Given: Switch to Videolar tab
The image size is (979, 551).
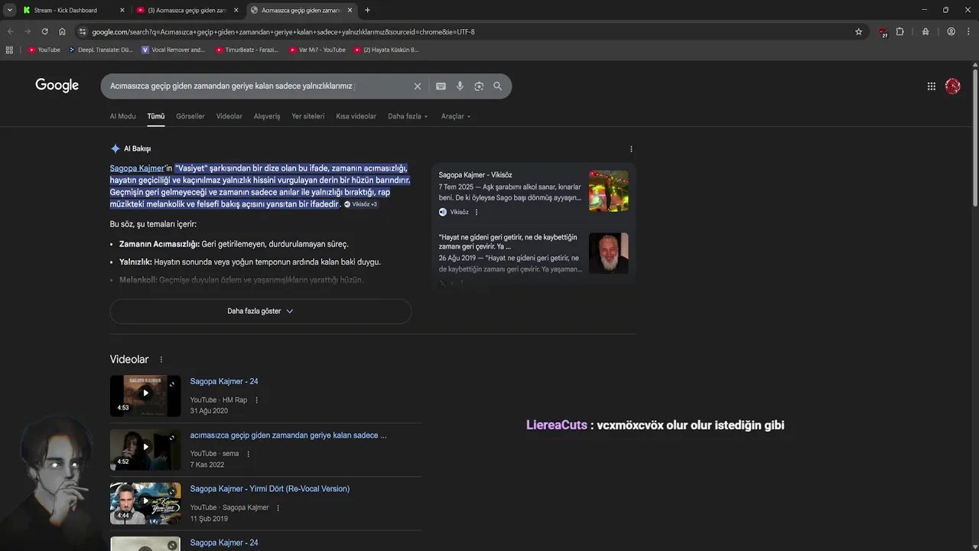Looking at the screenshot, I should [x=229, y=116].
